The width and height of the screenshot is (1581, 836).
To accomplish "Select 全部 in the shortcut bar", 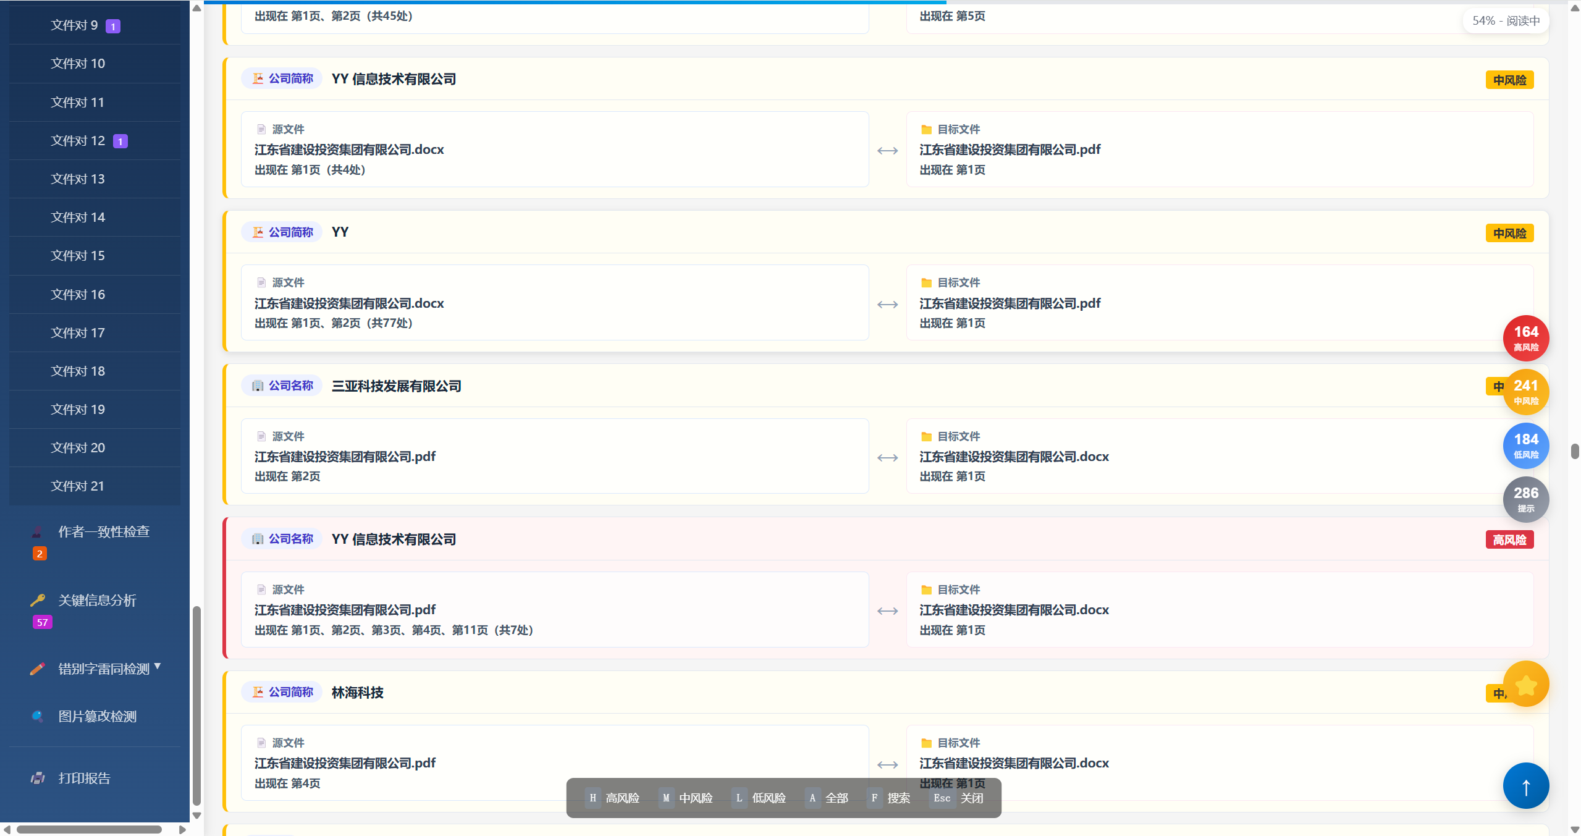I will (827, 798).
